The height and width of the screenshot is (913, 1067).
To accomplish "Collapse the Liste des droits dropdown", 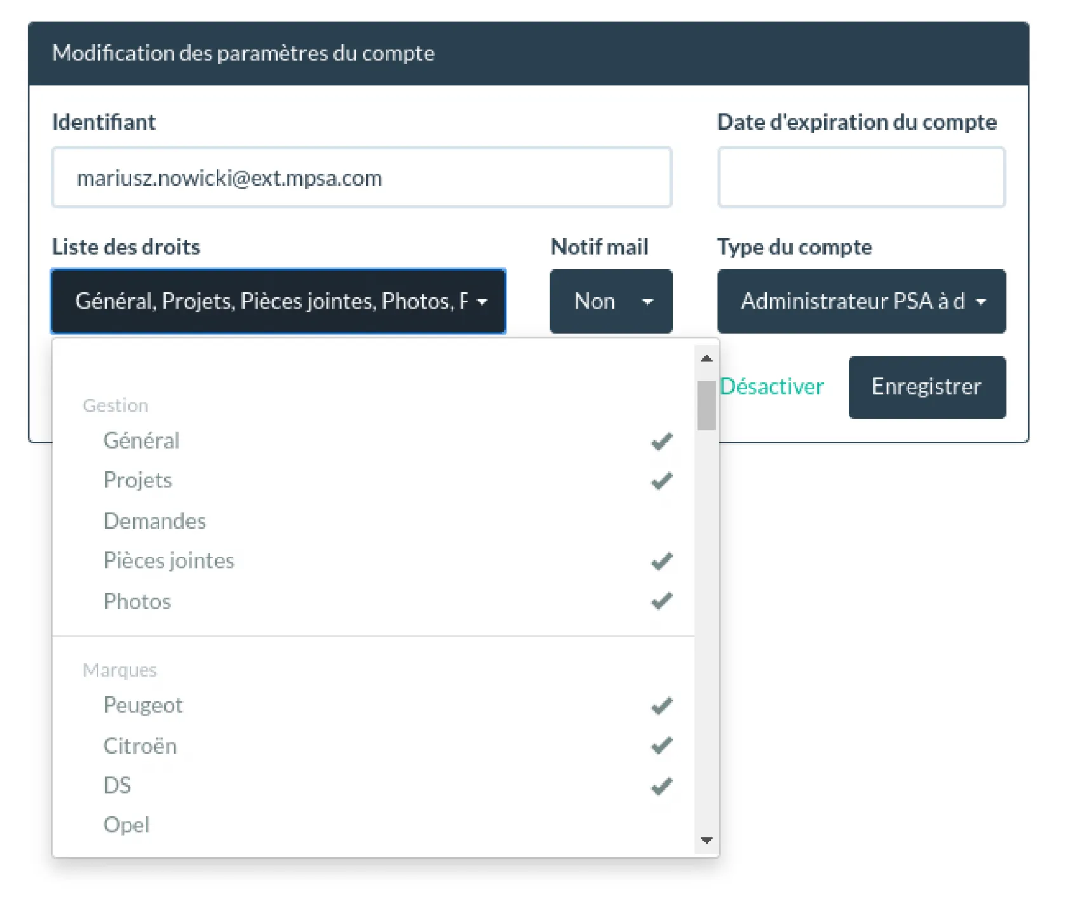I will [278, 301].
